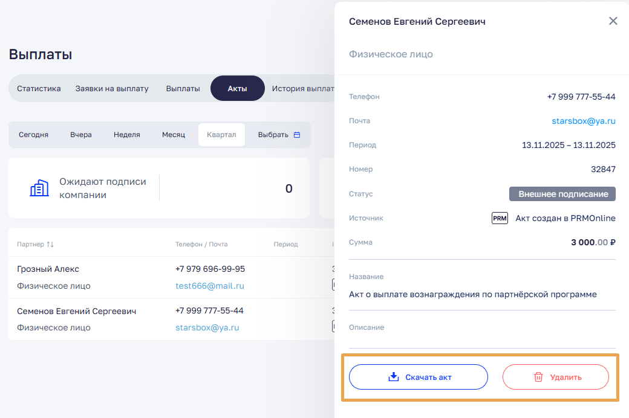Click the PRM source badge icon
The width and height of the screenshot is (629, 418).
pyautogui.click(x=500, y=218)
